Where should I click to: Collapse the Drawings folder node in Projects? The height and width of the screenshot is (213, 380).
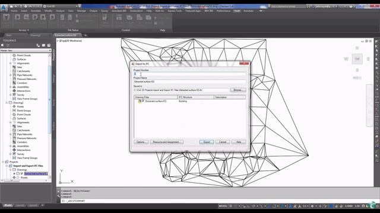[x=11, y=170]
